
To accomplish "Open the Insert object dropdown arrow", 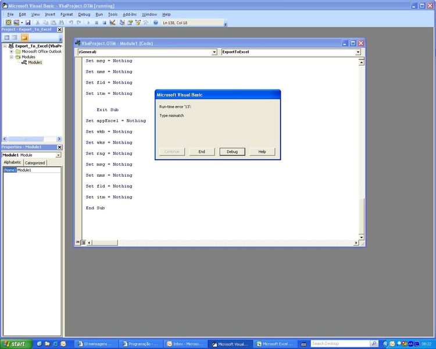I will pyautogui.click(x=22, y=23).
